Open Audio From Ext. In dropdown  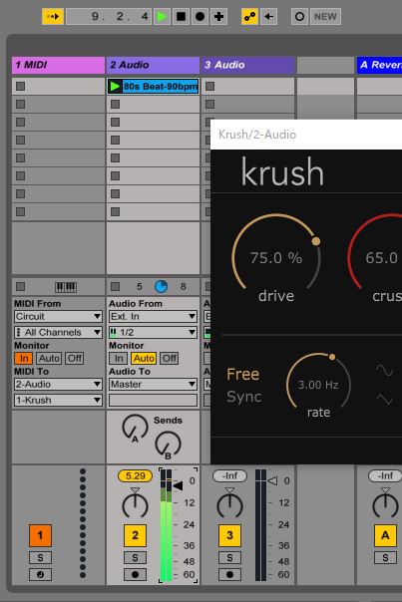click(153, 316)
